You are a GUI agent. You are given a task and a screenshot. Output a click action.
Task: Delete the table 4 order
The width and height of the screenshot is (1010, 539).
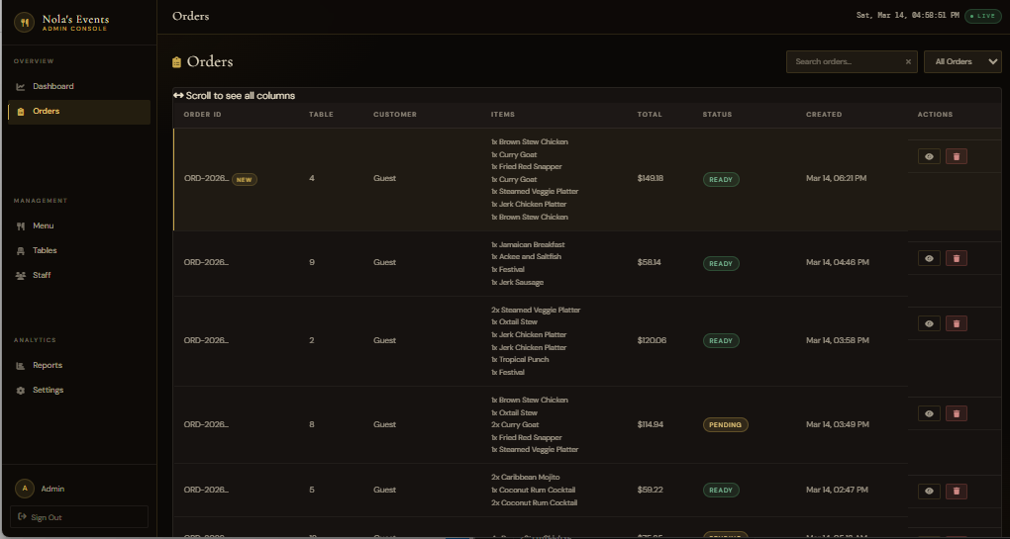click(x=956, y=156)
